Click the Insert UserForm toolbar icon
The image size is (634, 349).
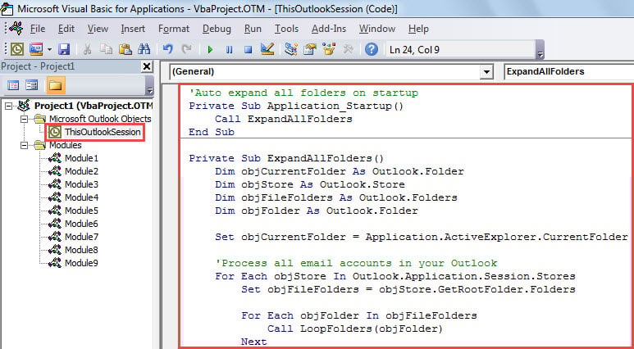click(x=36, y=50)
